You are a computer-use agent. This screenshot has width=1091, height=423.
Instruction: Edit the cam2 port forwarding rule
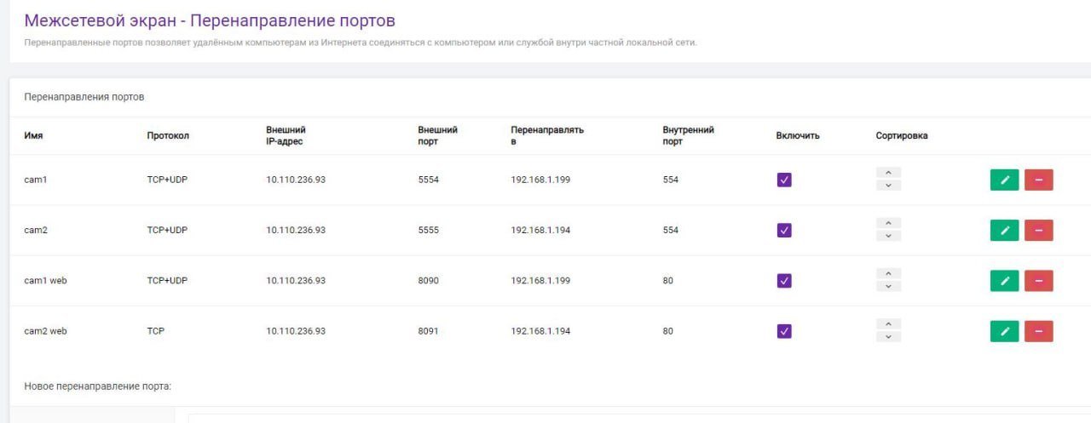tap(1004, 231)
